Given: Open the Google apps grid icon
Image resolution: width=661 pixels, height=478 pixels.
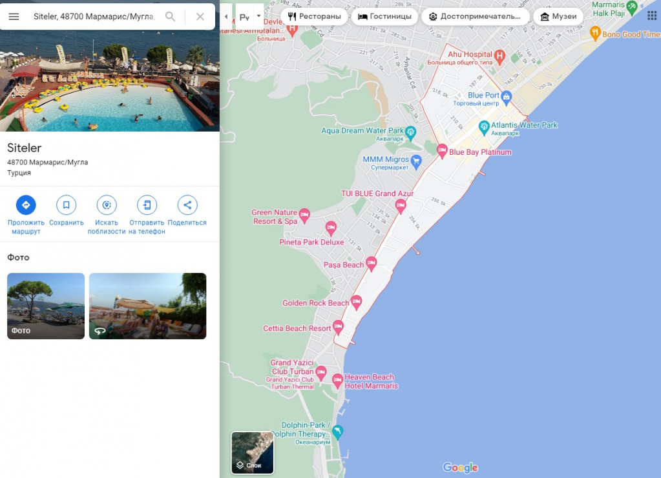Looking at the screenshot, I should click(x=652, y=16).
